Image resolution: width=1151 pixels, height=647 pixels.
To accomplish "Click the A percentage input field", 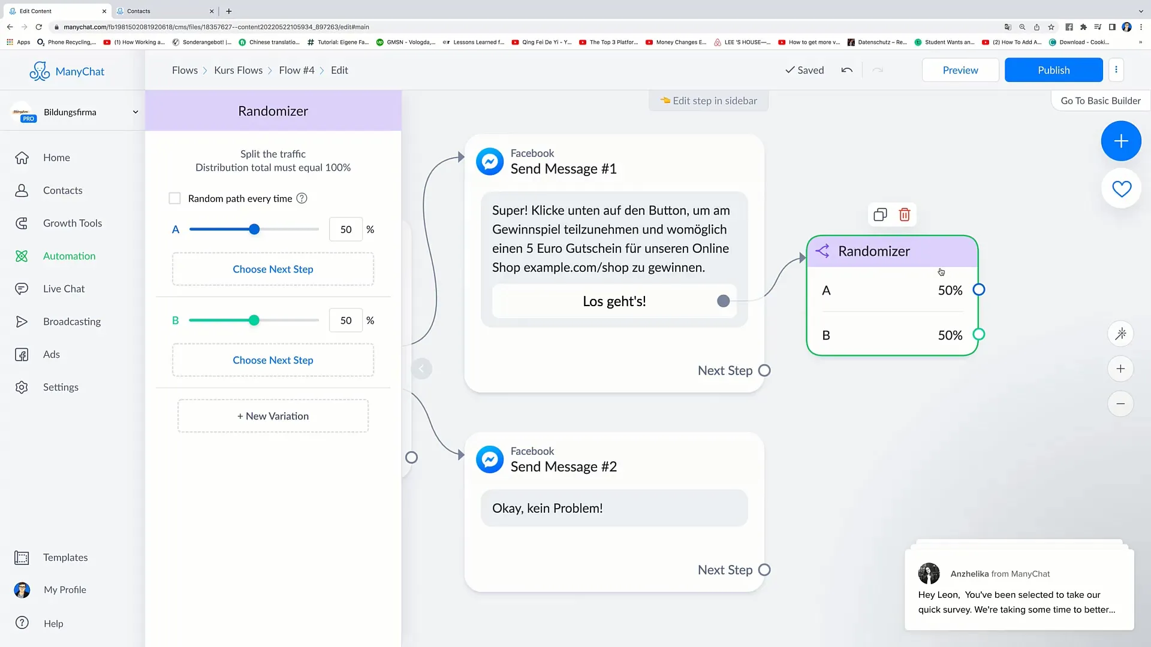I will (x=346, y=229).
